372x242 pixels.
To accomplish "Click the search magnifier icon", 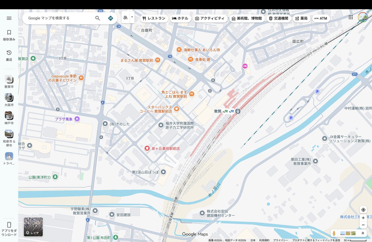I will tap(98, 18).
